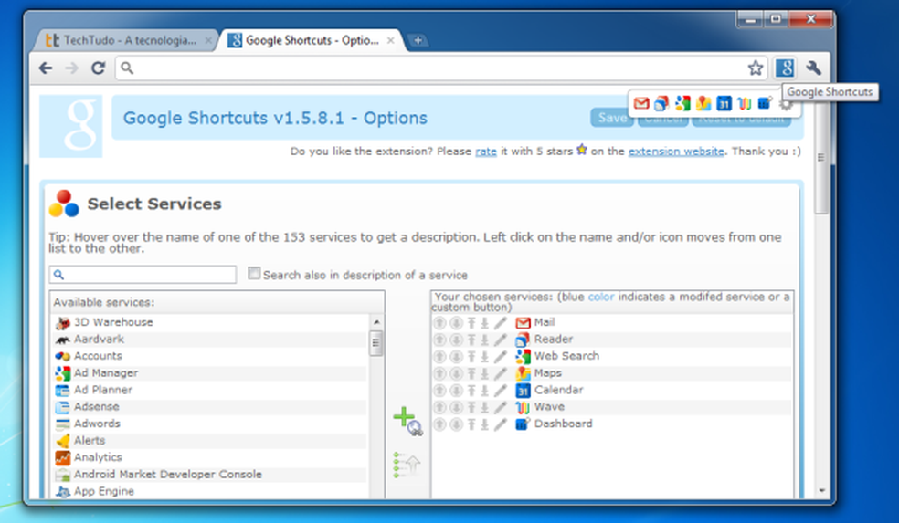Viewport: 899px width, 523px height.
Task: Open Calendar icon in extension popup
Action: 724,104
